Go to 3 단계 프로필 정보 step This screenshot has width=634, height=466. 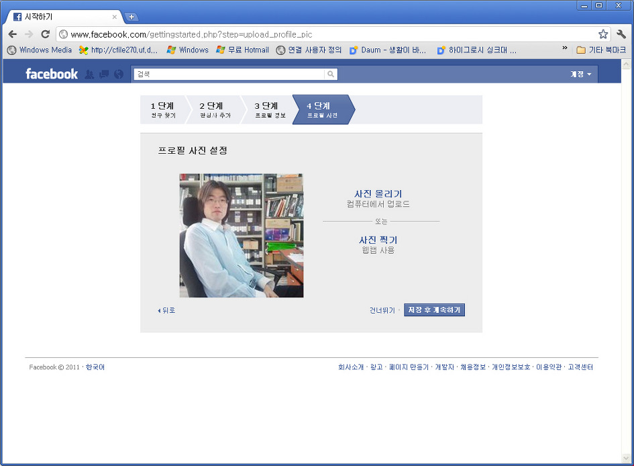tap(269, 109)
